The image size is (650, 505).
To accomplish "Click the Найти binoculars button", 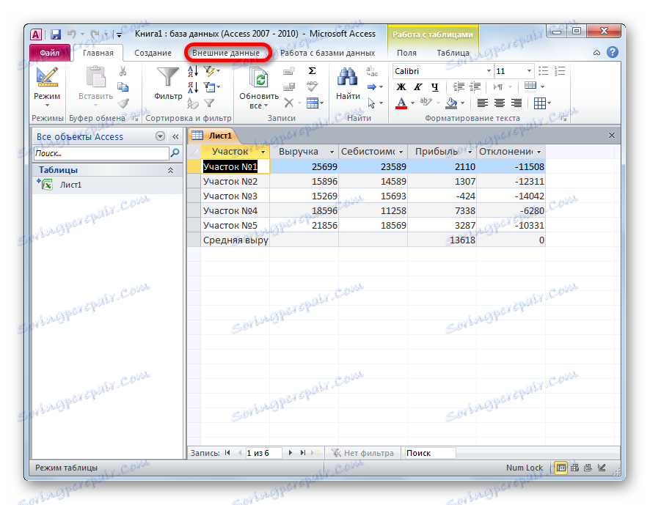I will tap(348, 84).
